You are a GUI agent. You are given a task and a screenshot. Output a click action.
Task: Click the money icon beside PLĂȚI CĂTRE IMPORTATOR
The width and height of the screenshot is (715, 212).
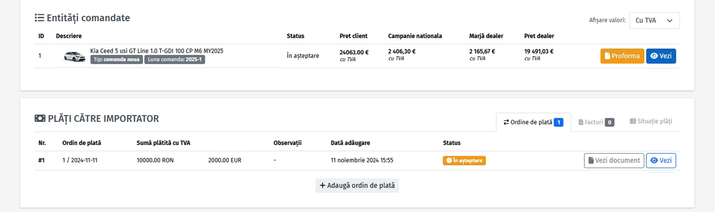(x=40, y=118)
